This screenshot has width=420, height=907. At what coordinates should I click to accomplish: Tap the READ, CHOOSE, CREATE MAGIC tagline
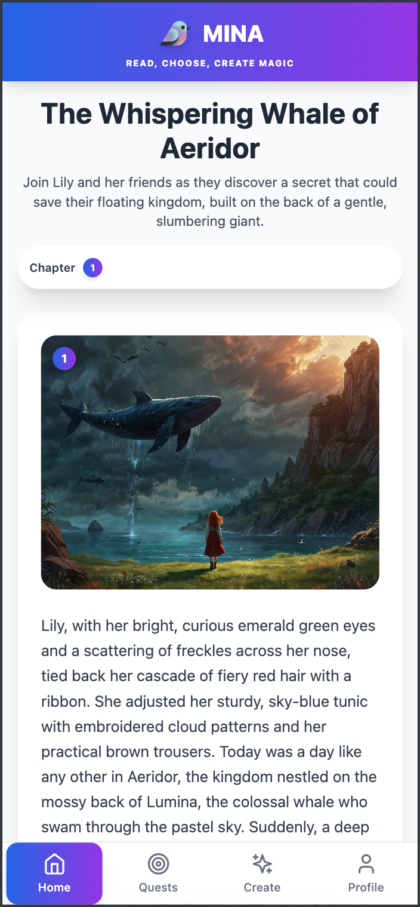click(x=209, y=63)
